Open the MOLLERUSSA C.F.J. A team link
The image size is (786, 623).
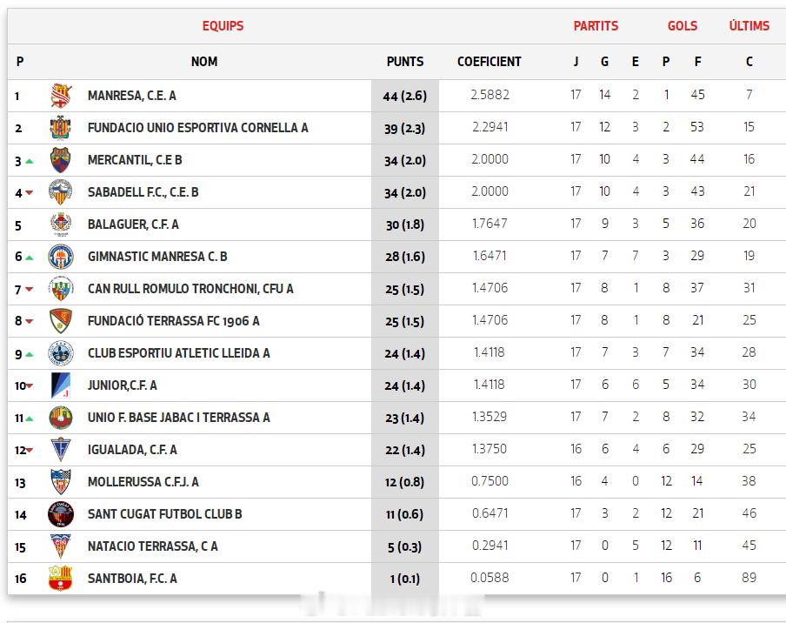tap(143, 482)
